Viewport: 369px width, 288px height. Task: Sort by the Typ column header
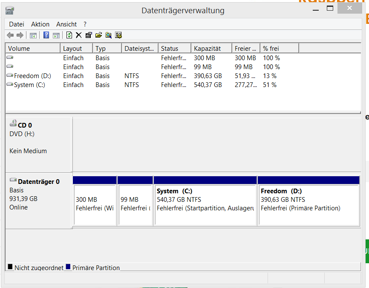click(107, 48)
